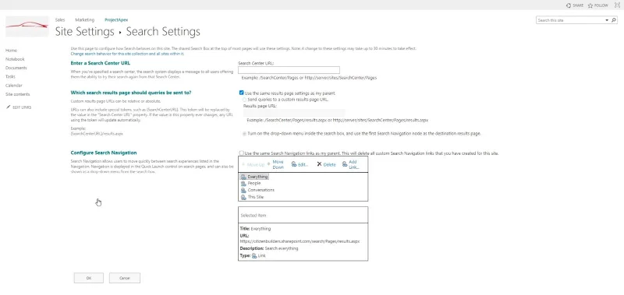Open Notebook in left navigation

click(15, 59)
